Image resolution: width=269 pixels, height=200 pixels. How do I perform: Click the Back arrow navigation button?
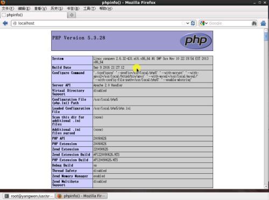pyautogui.click(x=5, y=23)
